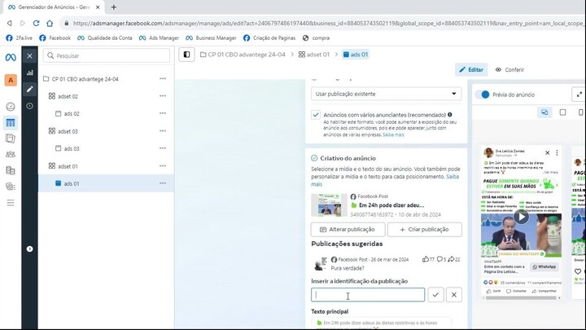Uncheck Anúncios com vários anunciantes checkbox
The image size is (586, 330).
(316, 115)
